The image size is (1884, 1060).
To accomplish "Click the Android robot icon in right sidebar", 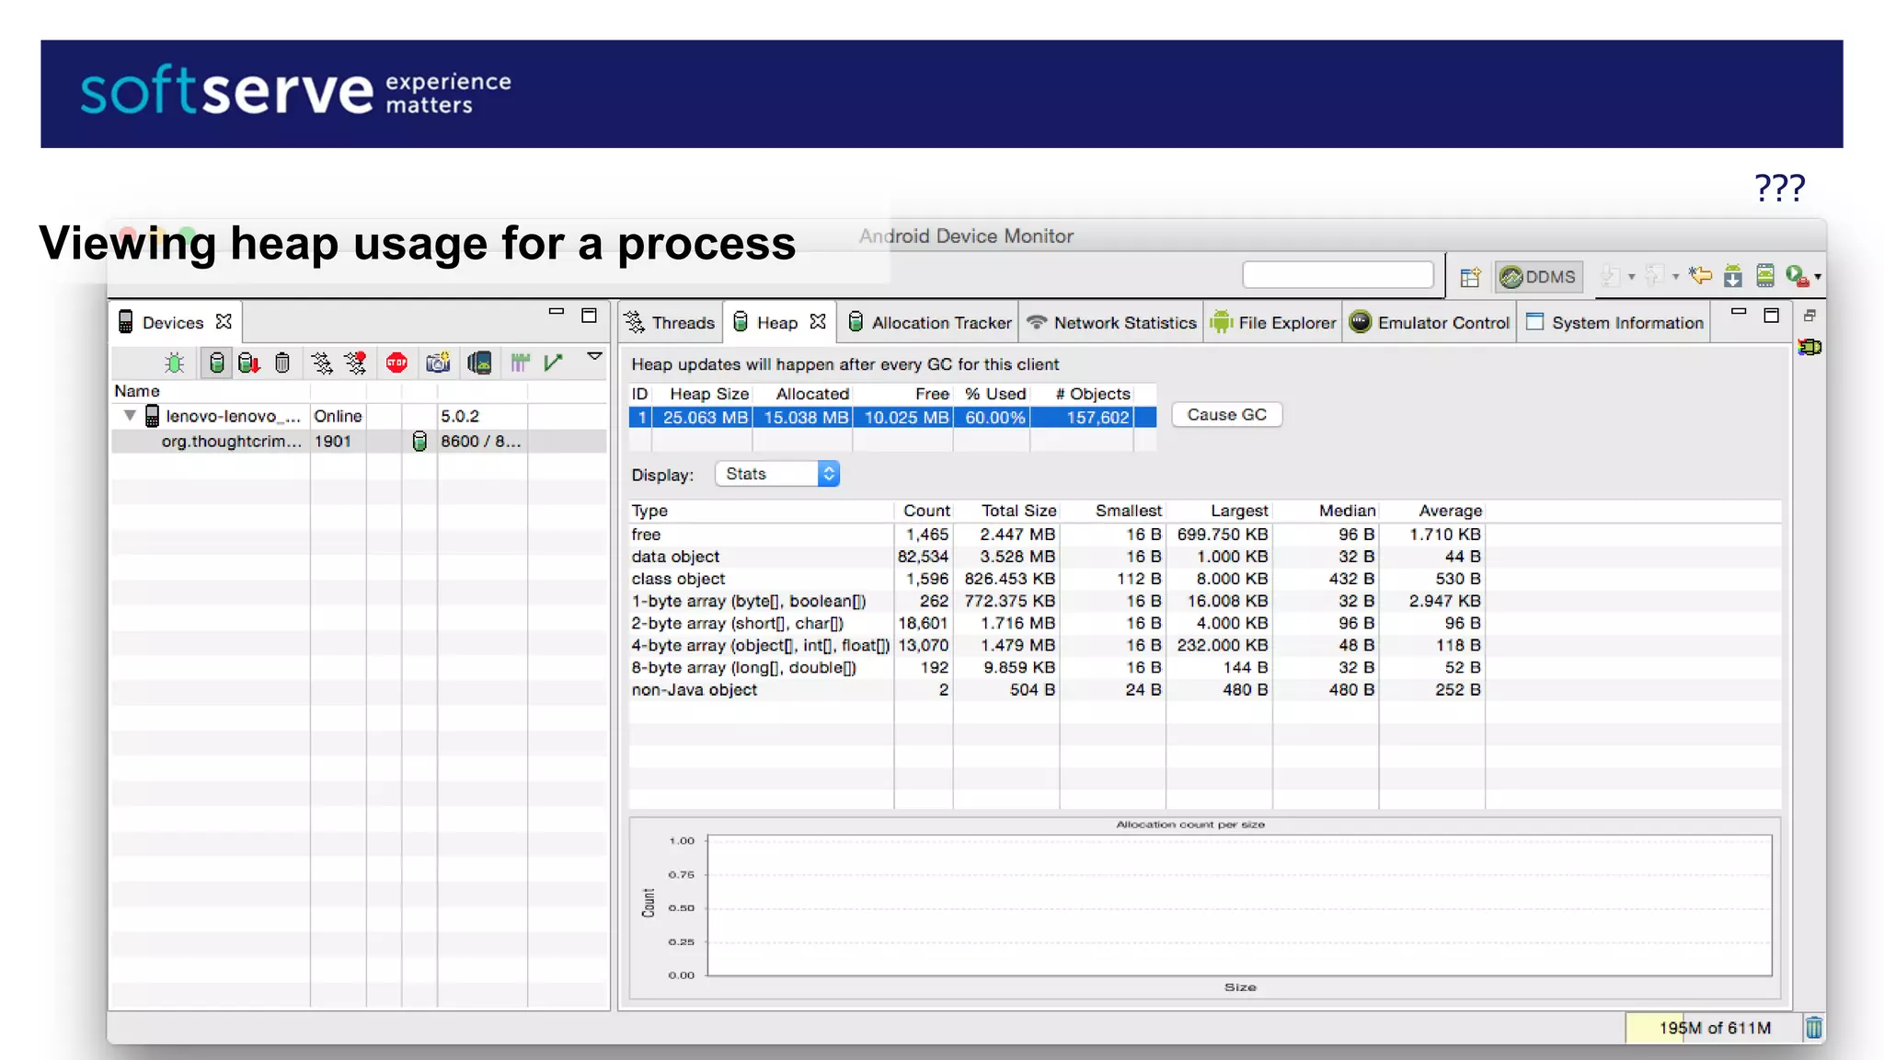I will click(1809, 348).
